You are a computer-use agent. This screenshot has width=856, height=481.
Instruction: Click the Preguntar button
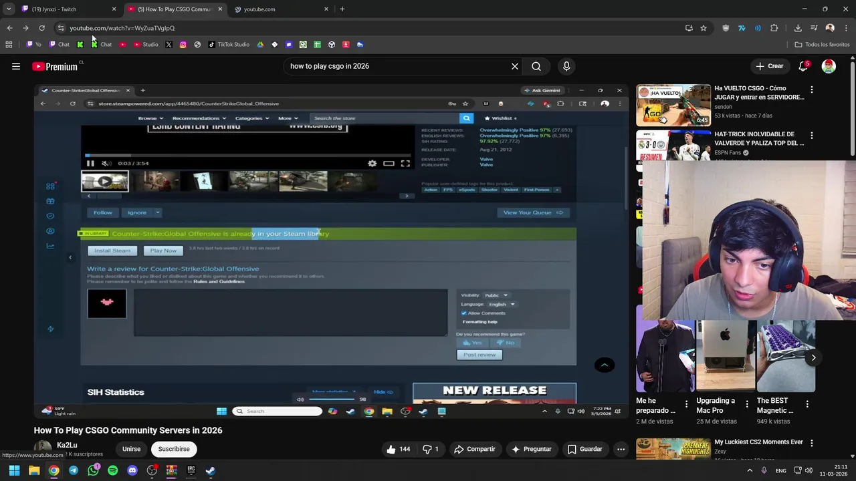pyautogui.click(x=531, y=449)
